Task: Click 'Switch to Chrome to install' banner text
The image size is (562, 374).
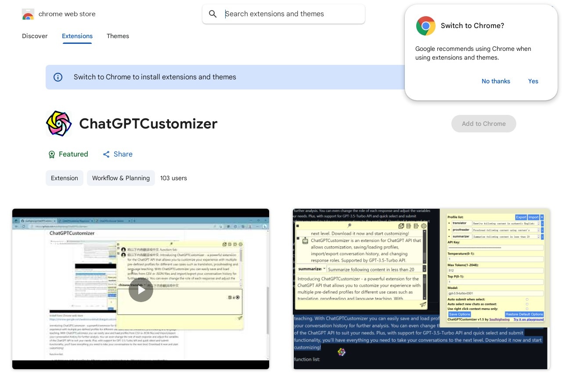Action: 155,77
